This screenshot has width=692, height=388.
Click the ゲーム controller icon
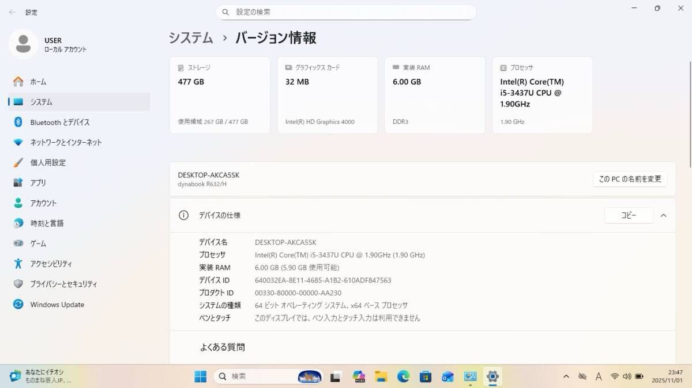pyautogui.click(x=18, y=244)
